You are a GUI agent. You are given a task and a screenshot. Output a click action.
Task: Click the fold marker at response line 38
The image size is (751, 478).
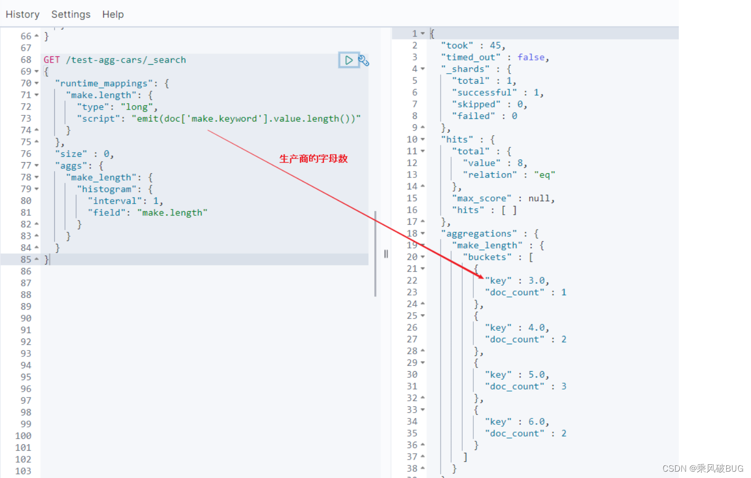coord(423,469)
